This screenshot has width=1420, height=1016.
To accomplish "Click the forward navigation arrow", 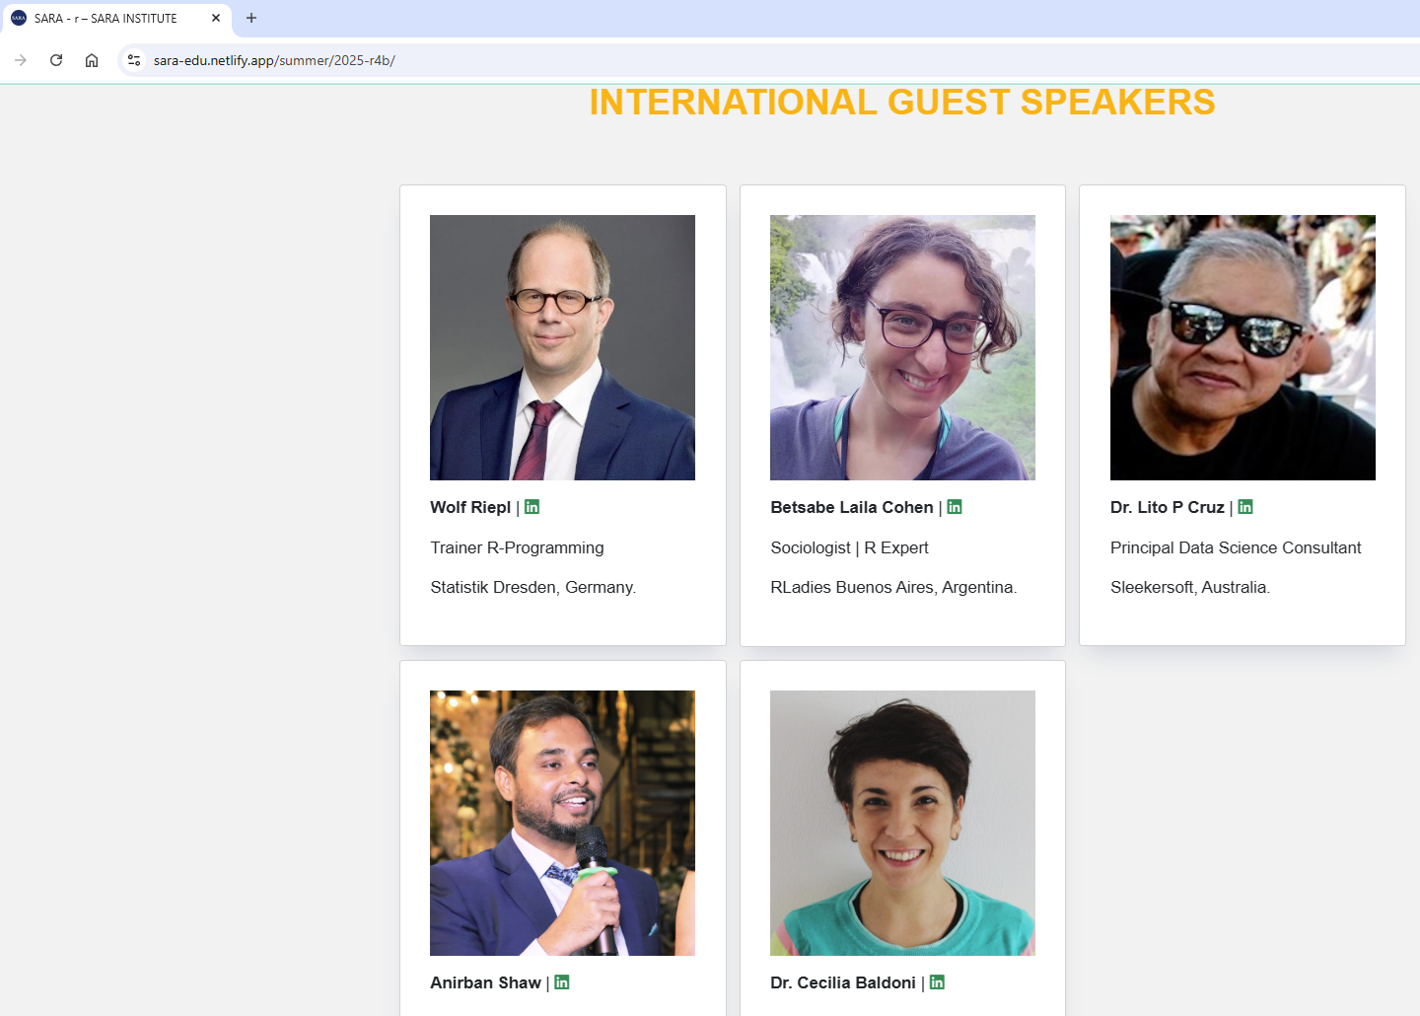I will pos(21,60).
